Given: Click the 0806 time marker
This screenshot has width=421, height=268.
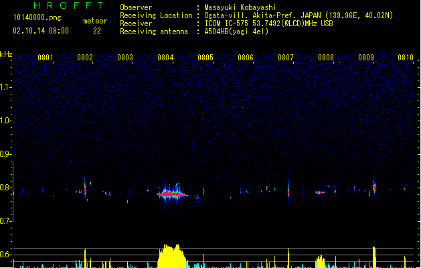Looking at the screenshot, I should point(246,58).
